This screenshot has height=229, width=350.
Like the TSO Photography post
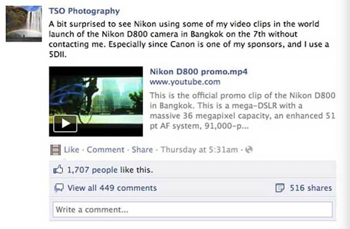(71, 150)
